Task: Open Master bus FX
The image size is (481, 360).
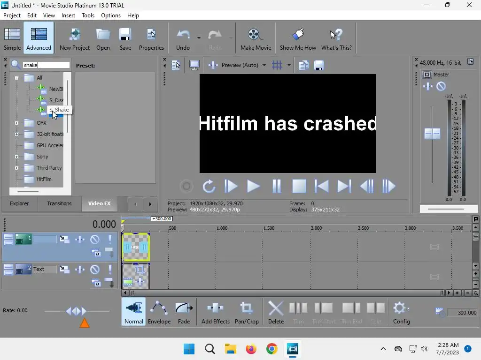Action: point(428,87)
